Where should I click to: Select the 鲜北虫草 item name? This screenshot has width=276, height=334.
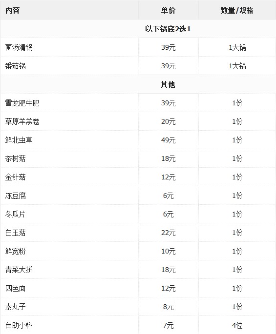pos(19,140)
